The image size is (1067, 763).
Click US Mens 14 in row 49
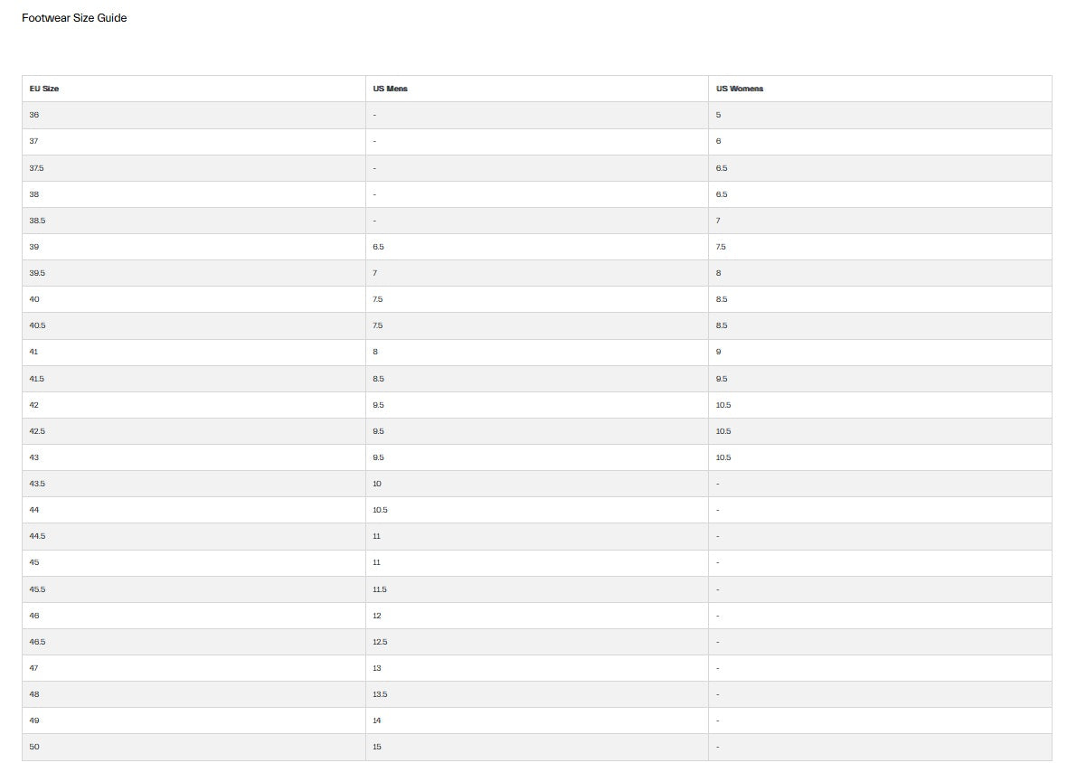click(537, 721)
